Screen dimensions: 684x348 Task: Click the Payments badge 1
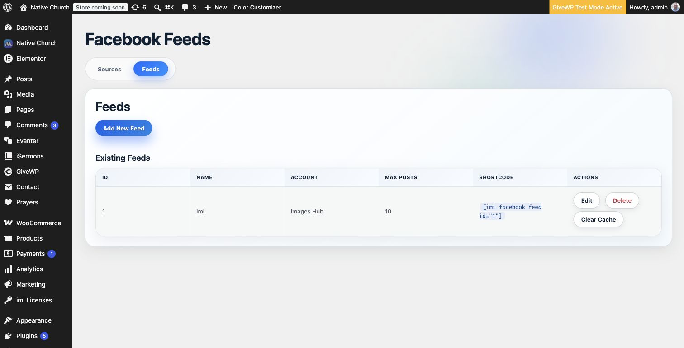coord(51,254)
